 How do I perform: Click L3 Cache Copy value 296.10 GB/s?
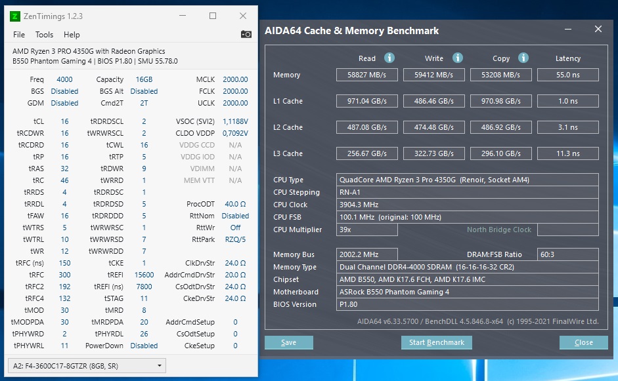pyautogui.click(x=501, y=153)
